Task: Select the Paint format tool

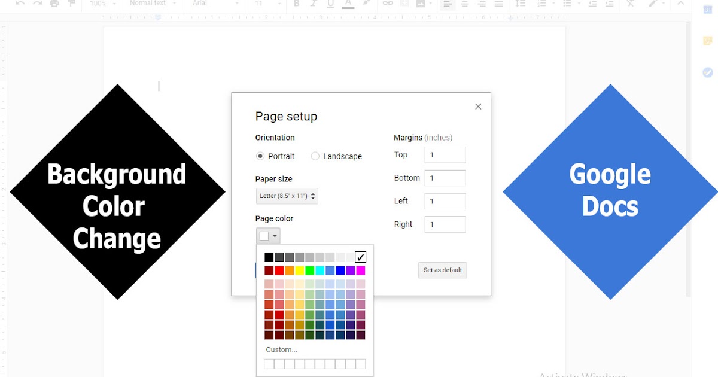Action: pos(71,3)
